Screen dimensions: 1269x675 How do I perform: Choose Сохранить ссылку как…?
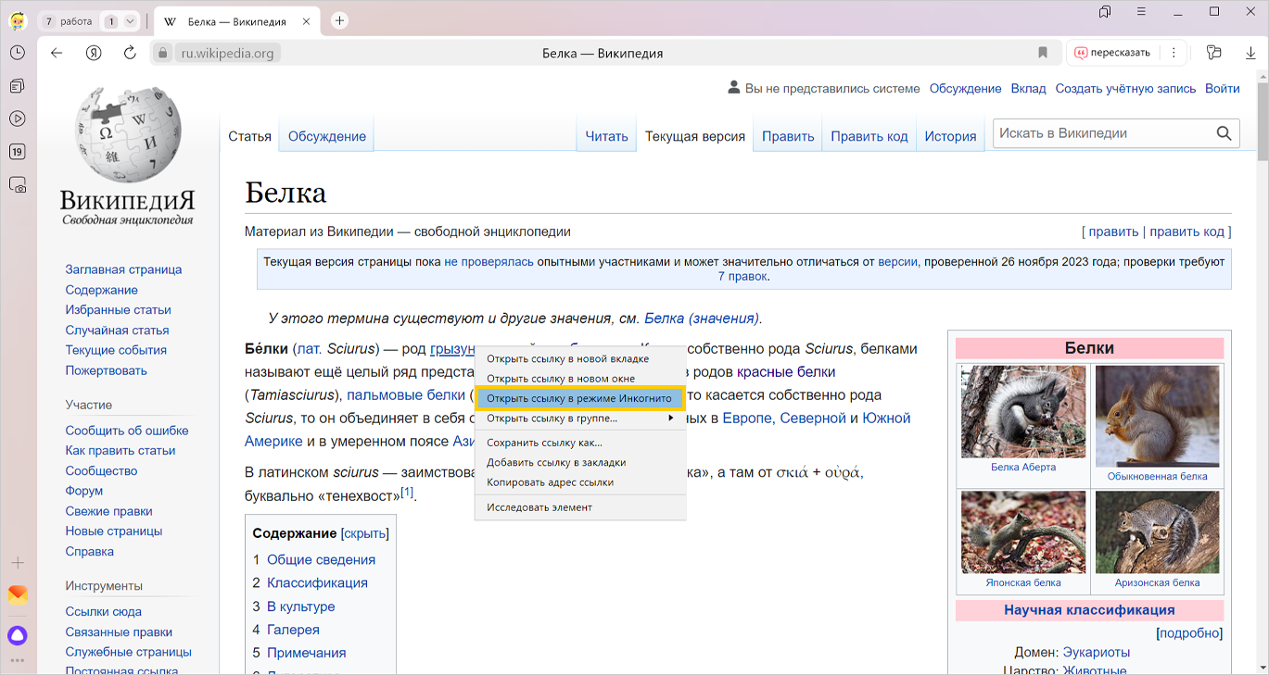(x=580, y=443)
